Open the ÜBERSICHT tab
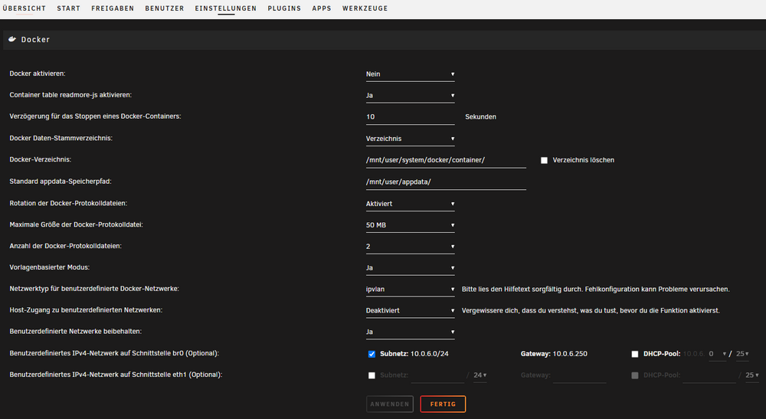 coord(24,8)
